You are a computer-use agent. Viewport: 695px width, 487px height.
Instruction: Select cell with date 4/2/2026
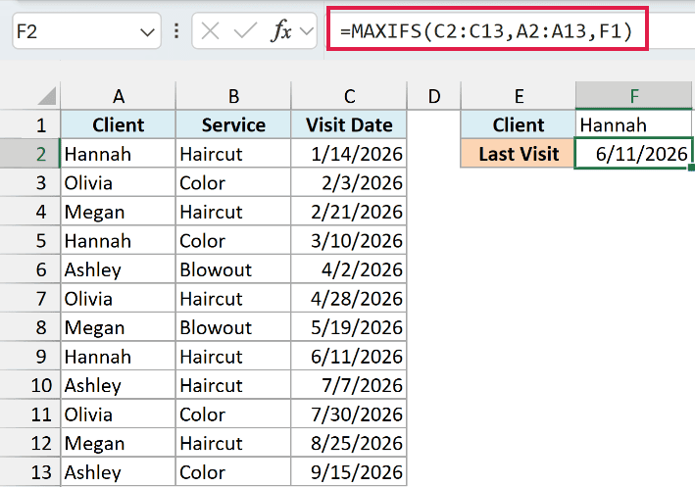click(x=349, y=269)
